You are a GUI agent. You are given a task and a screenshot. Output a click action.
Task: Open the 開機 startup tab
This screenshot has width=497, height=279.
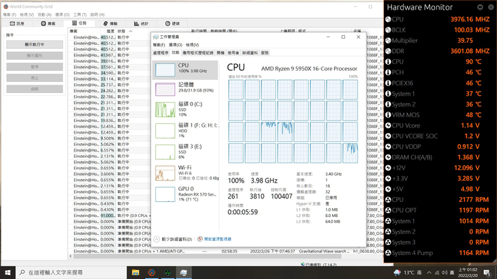[221, 53]
